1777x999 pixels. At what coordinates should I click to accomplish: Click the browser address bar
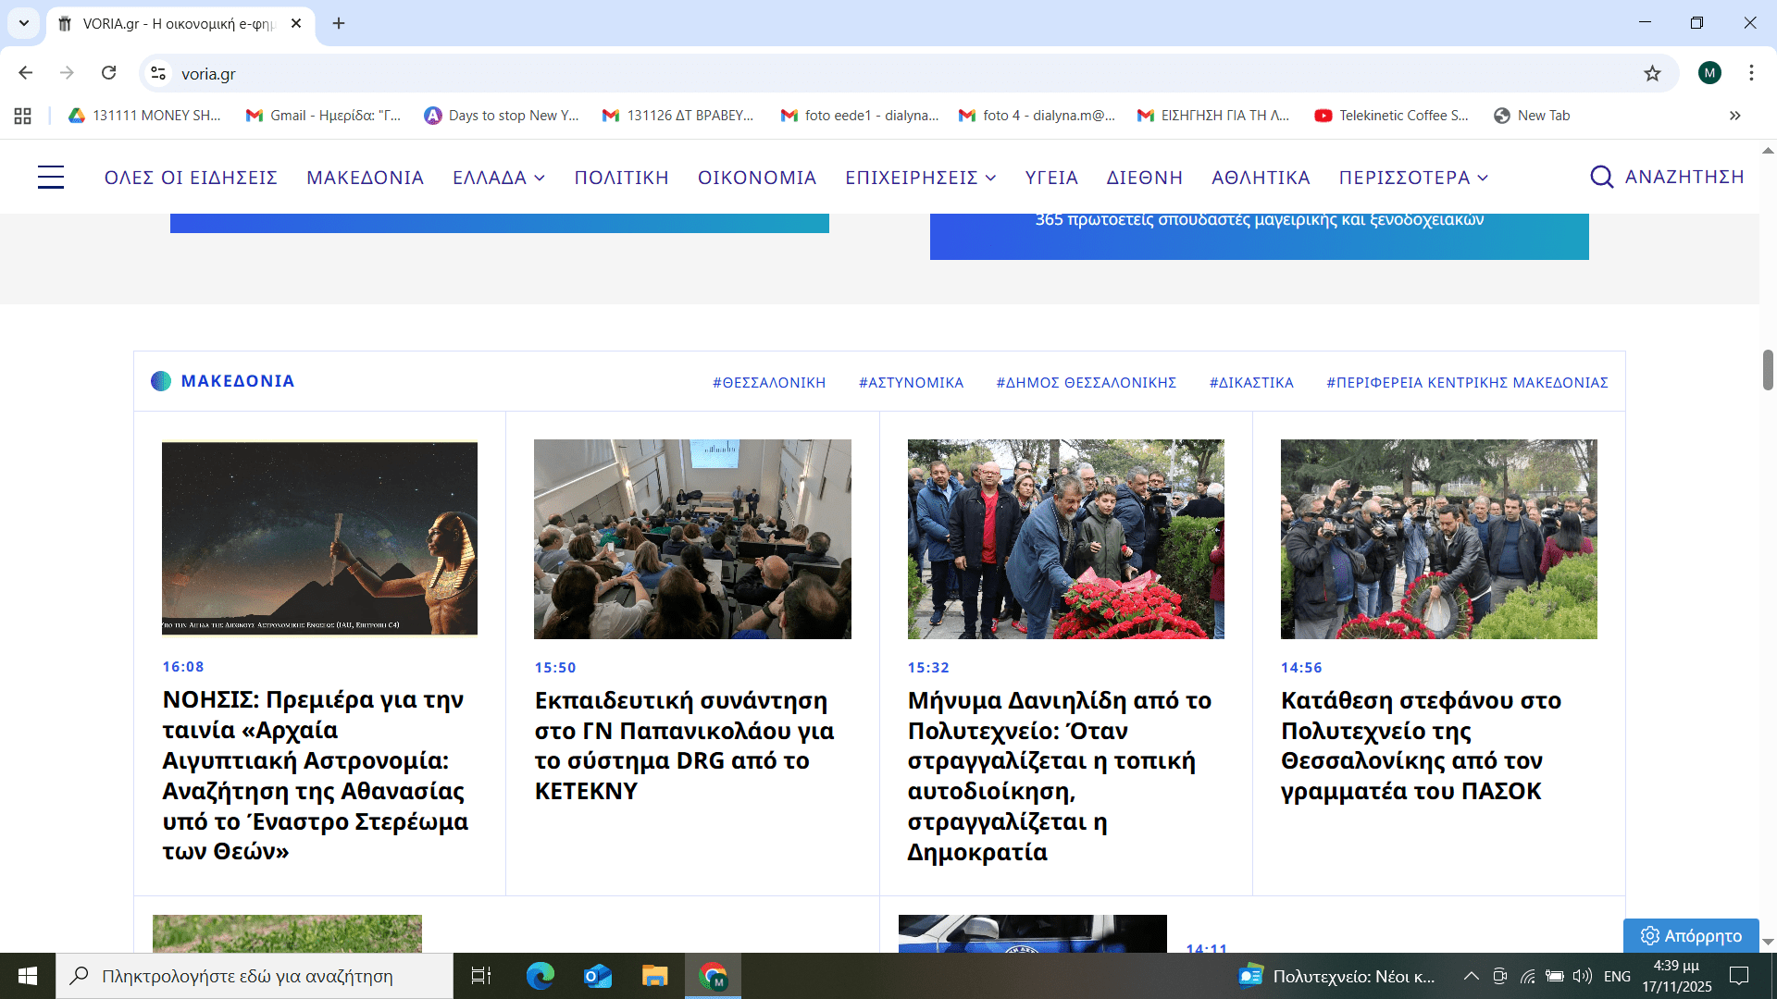pos(833,73)
